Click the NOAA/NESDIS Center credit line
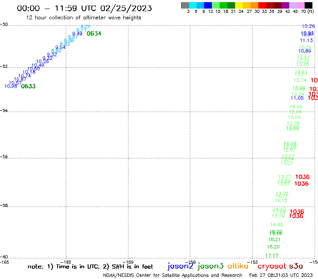318x279 pixels. point(173,276)
